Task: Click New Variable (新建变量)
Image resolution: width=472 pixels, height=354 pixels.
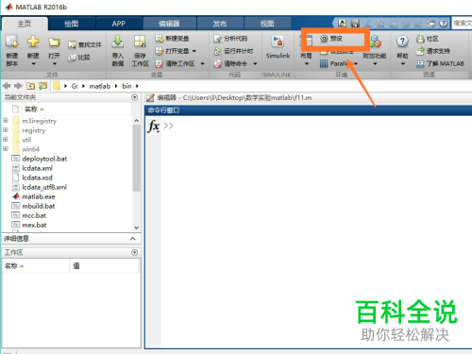Action: 172,39
